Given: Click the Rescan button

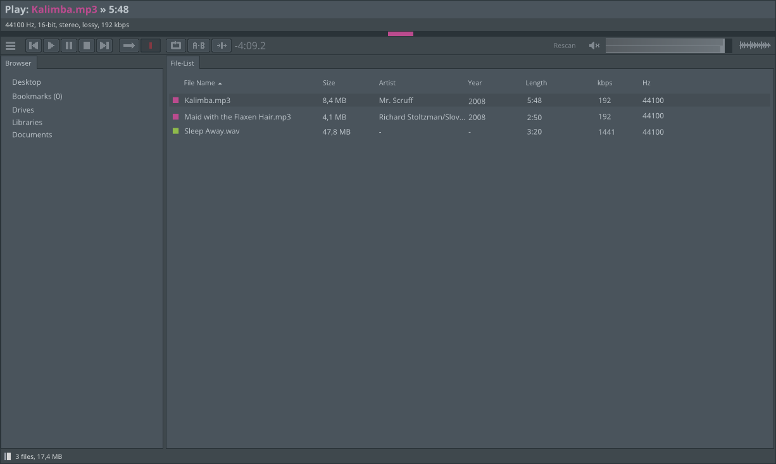Looking at the screenshot, I should click(x=565, y=46).
